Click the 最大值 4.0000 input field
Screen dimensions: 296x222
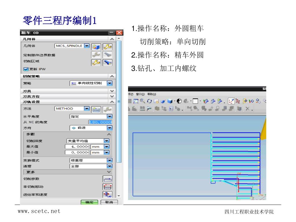tap(77, 147)
